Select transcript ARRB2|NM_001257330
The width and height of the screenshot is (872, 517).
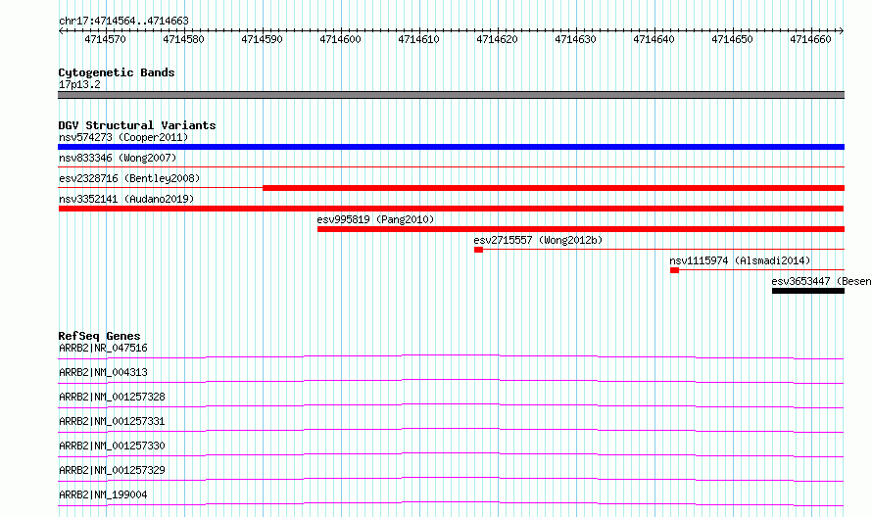click(x=112, y=446)
